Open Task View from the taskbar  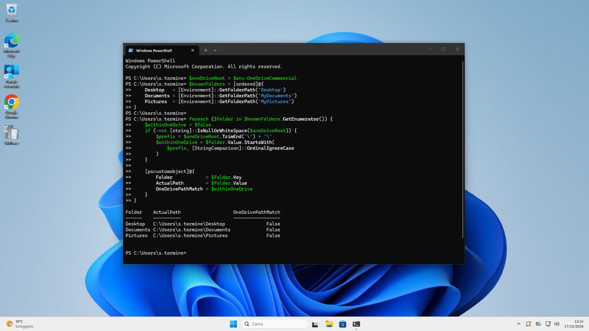[315, 324]
